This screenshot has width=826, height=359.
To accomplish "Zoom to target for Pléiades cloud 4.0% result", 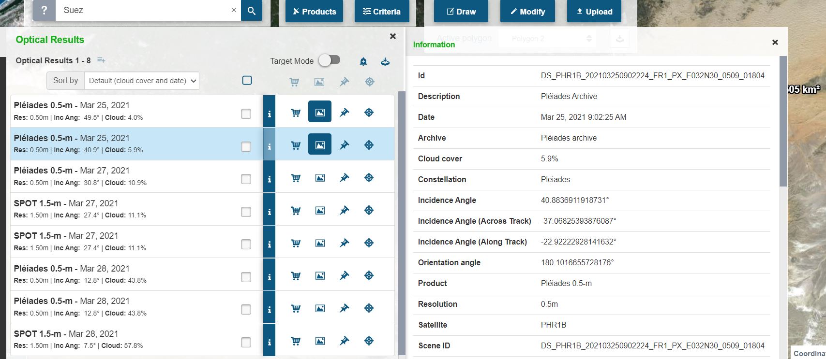I will [369, 113].
